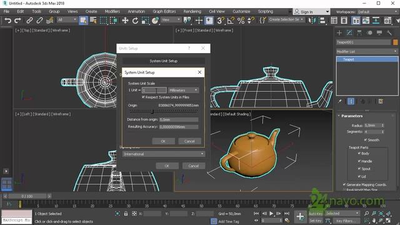Click the Zoom magnifier viewport control
Screen dimensions: 400x225
(x=367, y=213)
